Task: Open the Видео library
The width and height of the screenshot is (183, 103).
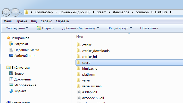Action: coord(19,74)
